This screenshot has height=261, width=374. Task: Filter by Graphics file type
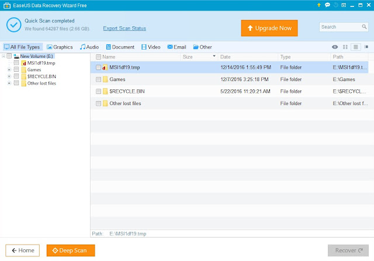coord(60,47)
